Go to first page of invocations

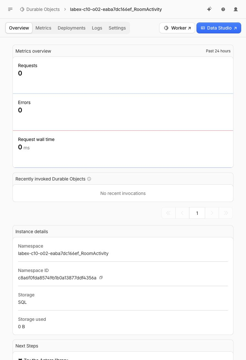tap(169, 213)
